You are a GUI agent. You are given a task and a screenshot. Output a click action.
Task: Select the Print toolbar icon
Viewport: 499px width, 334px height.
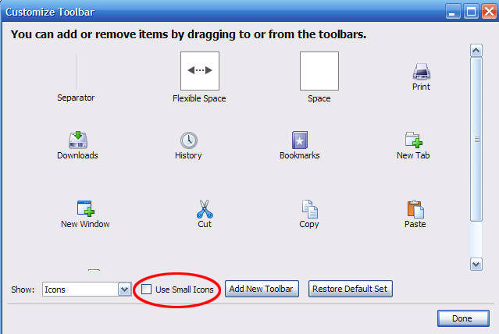click(x=422, y=71)
